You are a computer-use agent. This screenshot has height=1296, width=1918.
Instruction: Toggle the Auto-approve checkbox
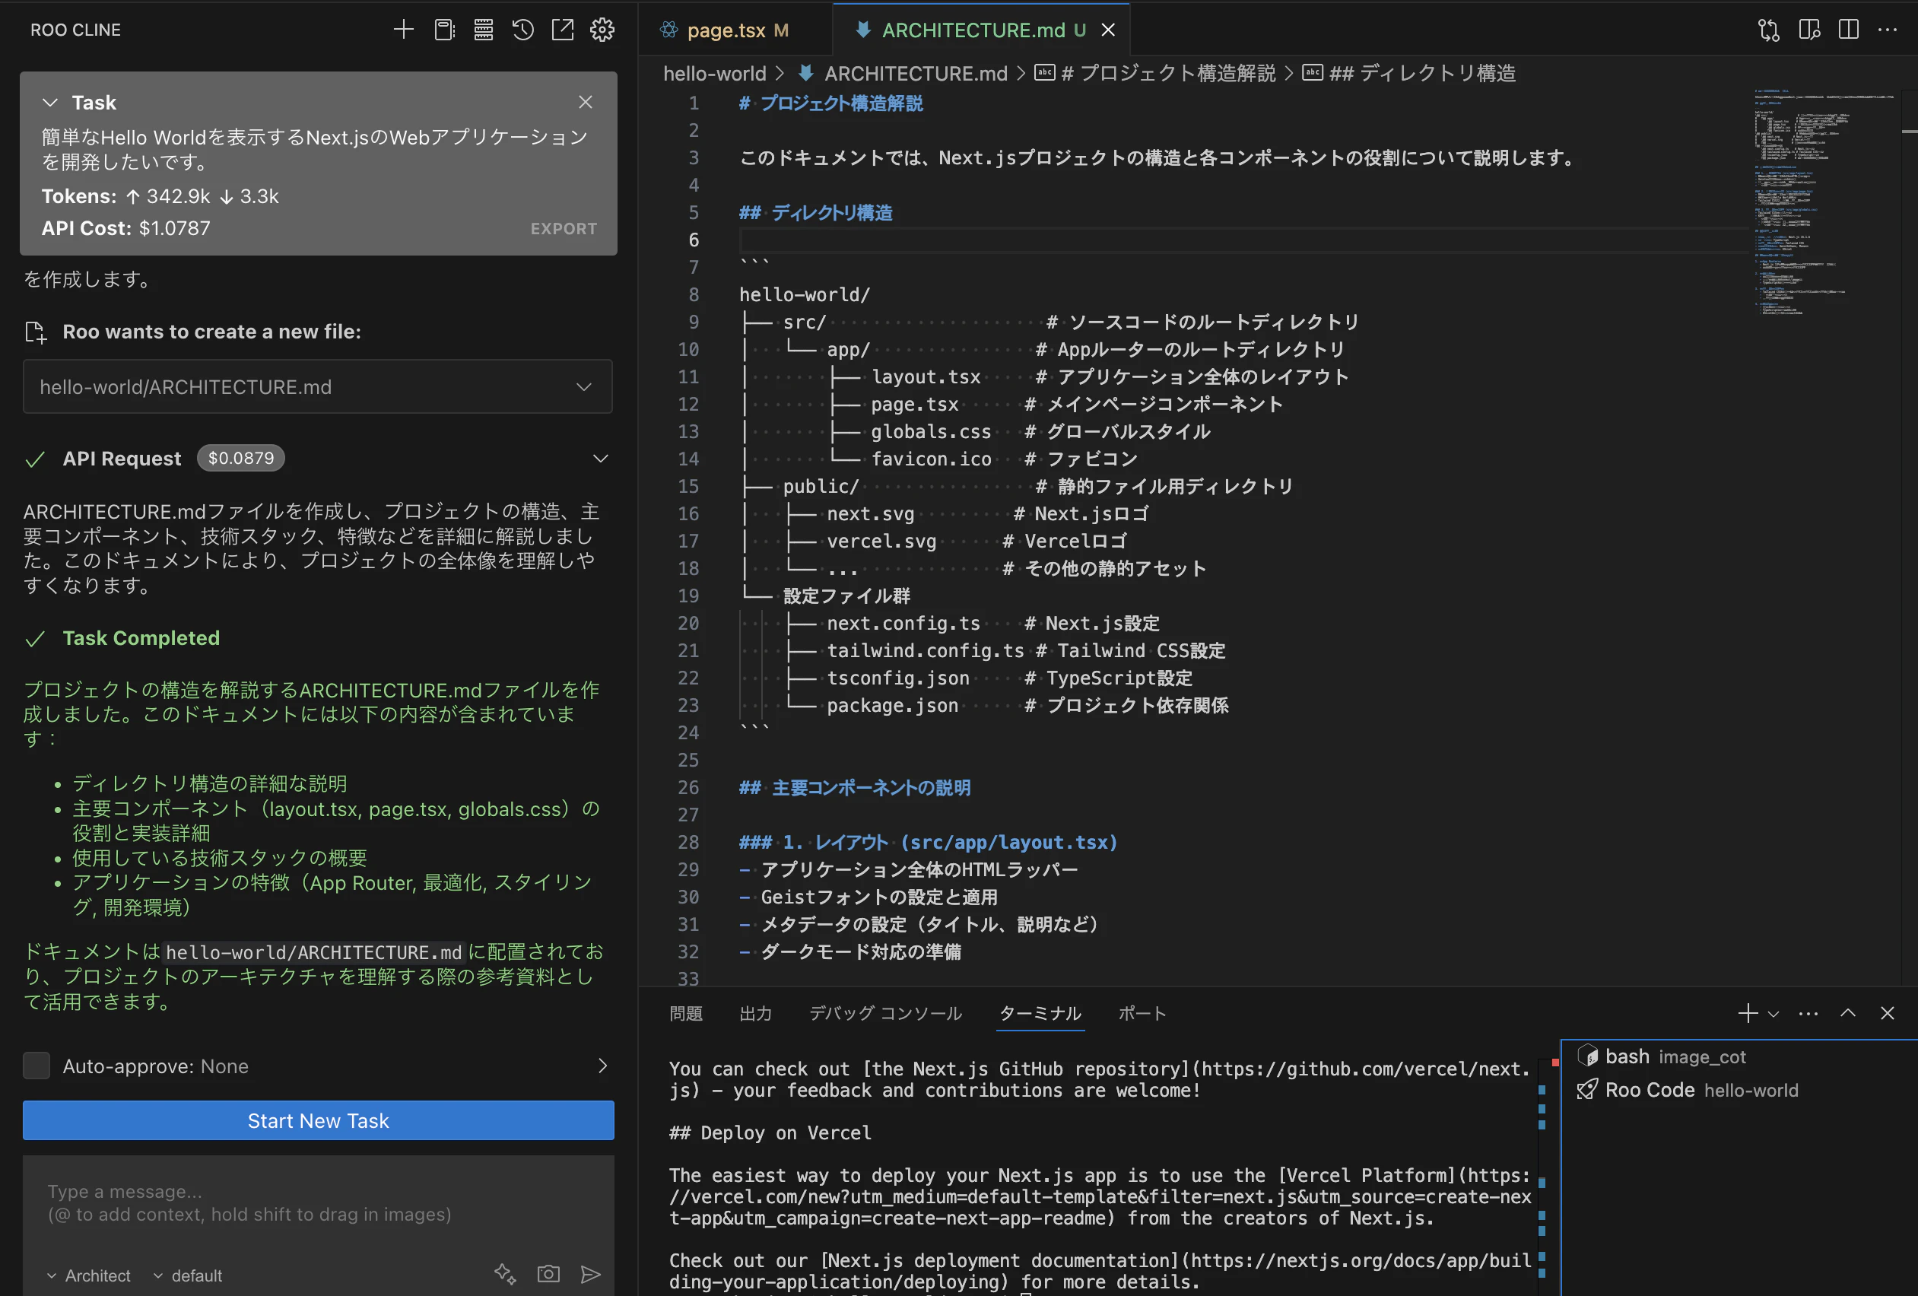click(37, 1066)
